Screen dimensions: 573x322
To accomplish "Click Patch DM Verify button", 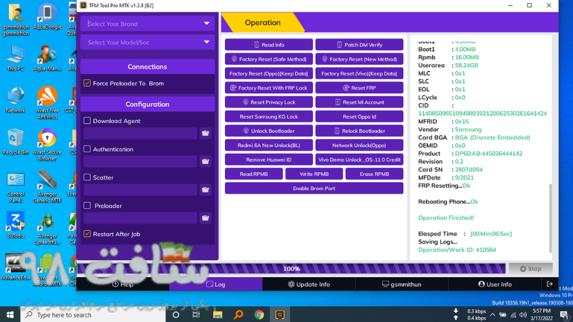I will click(359, 45).
